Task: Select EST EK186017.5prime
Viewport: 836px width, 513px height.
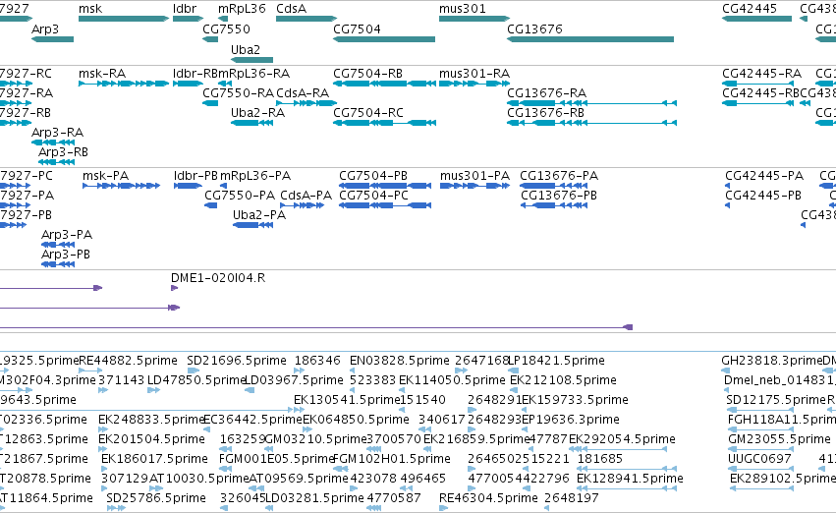Action: coord(154,459)
